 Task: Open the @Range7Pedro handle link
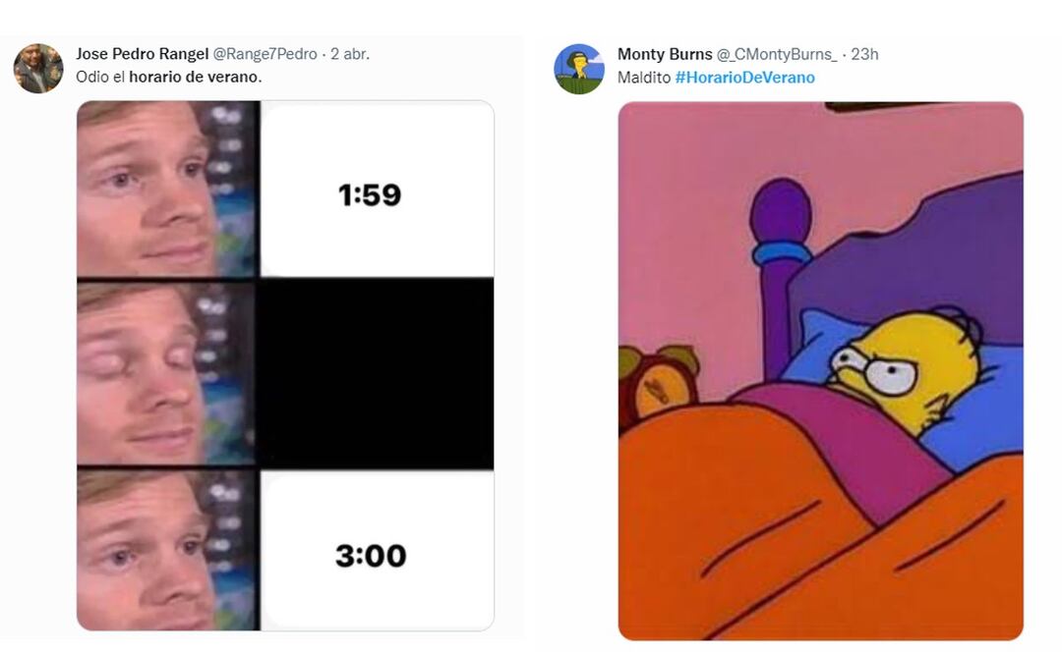pyautogui.click(x=265, y=54)
